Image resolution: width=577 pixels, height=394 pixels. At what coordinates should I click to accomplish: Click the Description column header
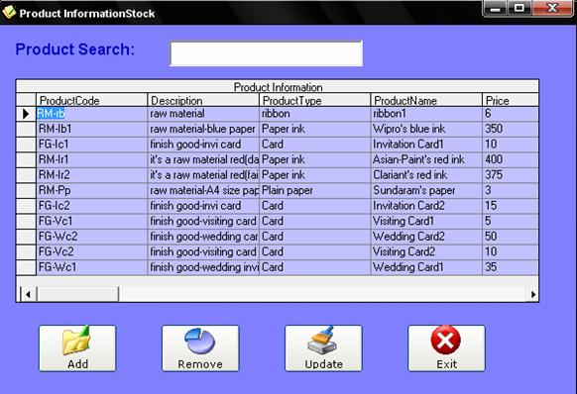coord(203,100)
